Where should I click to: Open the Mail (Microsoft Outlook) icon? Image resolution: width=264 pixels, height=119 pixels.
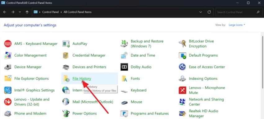tap(66, 102)
